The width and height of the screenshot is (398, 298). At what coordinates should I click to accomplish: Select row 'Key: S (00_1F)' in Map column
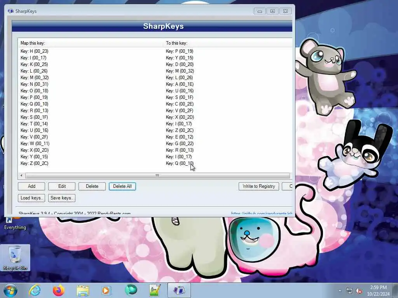click(34, 117)
